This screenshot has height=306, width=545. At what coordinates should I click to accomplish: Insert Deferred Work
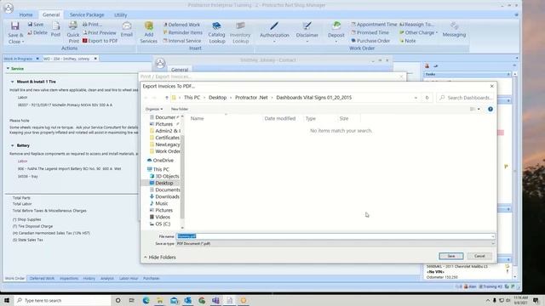[181, 25]
